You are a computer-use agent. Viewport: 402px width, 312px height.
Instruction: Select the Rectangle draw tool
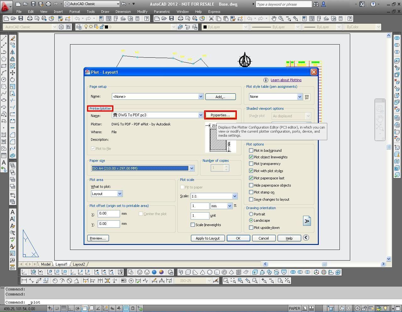click(4, 66)
